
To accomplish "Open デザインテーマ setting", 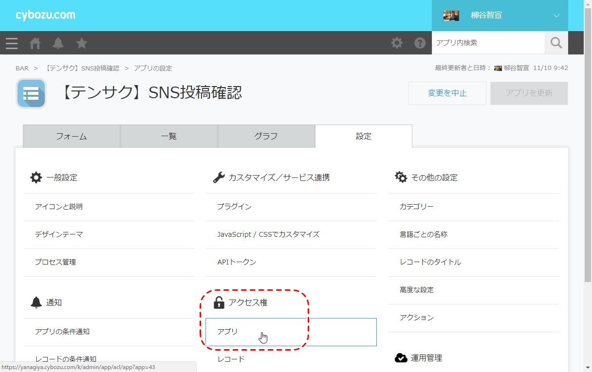I will point(109,234).
